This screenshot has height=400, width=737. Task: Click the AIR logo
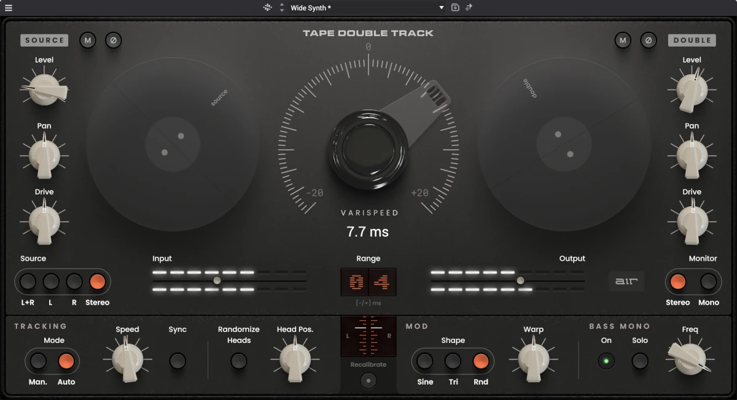626,281
